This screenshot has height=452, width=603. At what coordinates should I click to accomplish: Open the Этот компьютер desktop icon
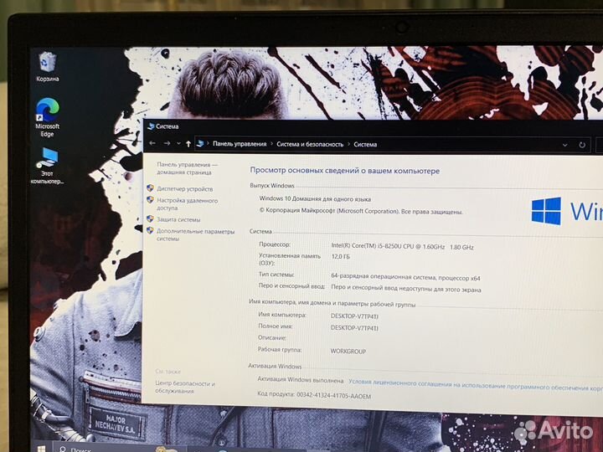pyautogui.click(x=47, y=166)
